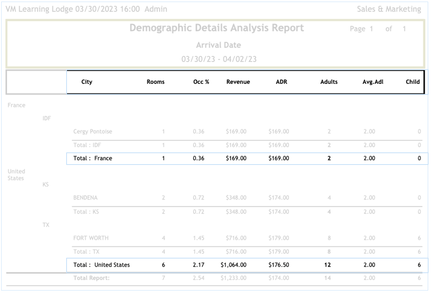Click the $1,233.00 Total Report revenue

click(238, 278)
